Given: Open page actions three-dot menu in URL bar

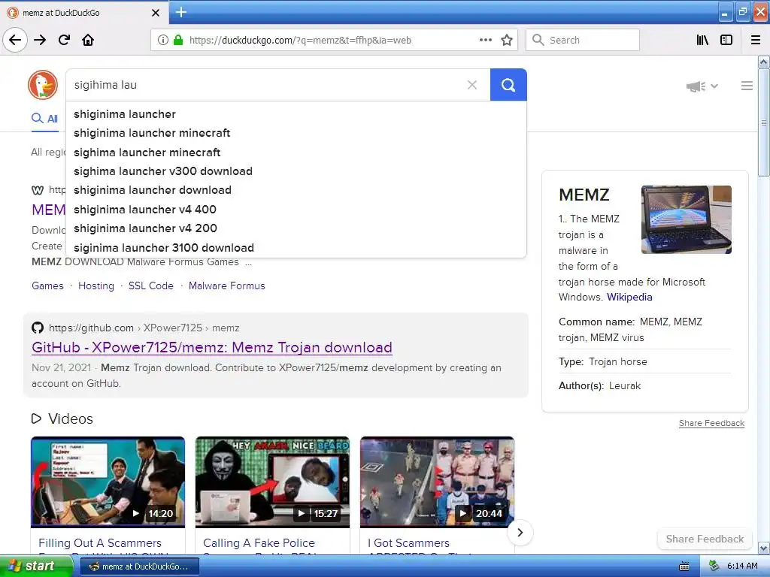Looking at the screenshot, I should click(485, 40).
